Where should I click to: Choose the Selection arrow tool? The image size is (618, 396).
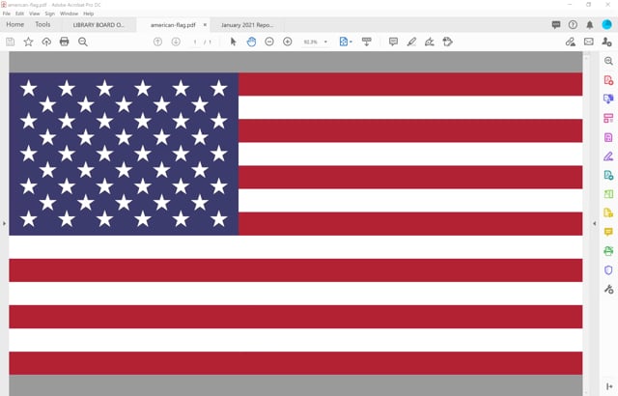pos(234,42)
